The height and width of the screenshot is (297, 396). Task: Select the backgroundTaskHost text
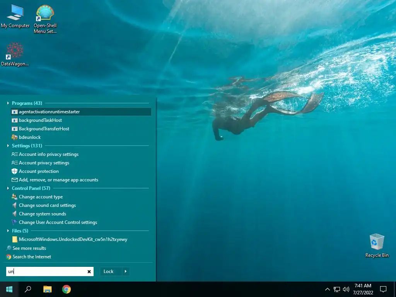coord(40,121)
